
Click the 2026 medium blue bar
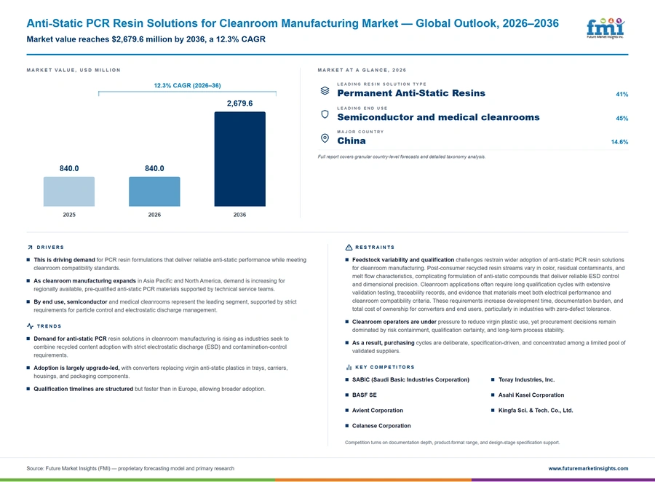pyautogui.click(x=154, y=191)
